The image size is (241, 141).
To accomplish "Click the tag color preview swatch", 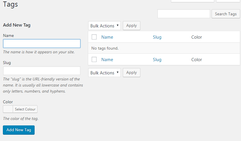I will (x=8, y=109).
